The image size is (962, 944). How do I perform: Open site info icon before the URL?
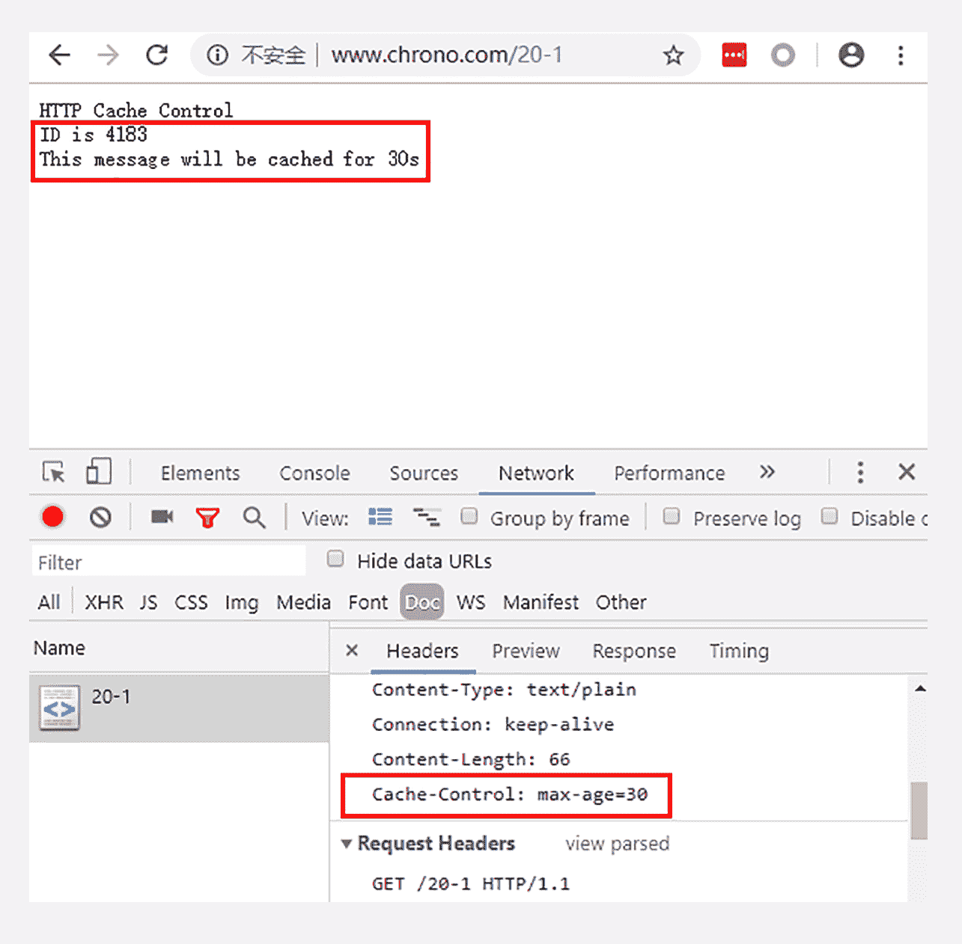(217, 55)
